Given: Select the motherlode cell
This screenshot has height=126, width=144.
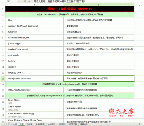Looking at the screenshot, I should pos(34,55).
